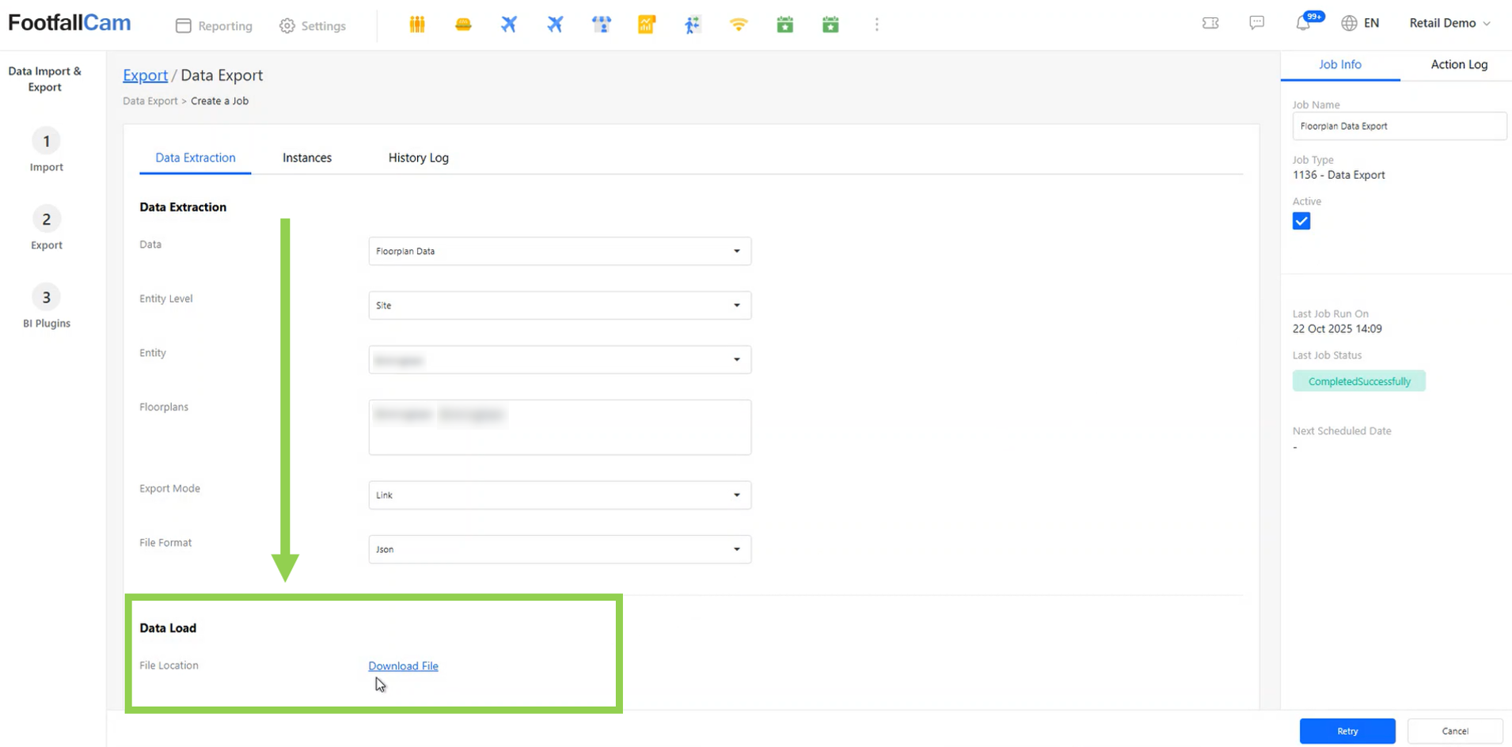The image size is (1512, 747).
Task: Uncheck the Active checkbox
Action: [1301, 221]
